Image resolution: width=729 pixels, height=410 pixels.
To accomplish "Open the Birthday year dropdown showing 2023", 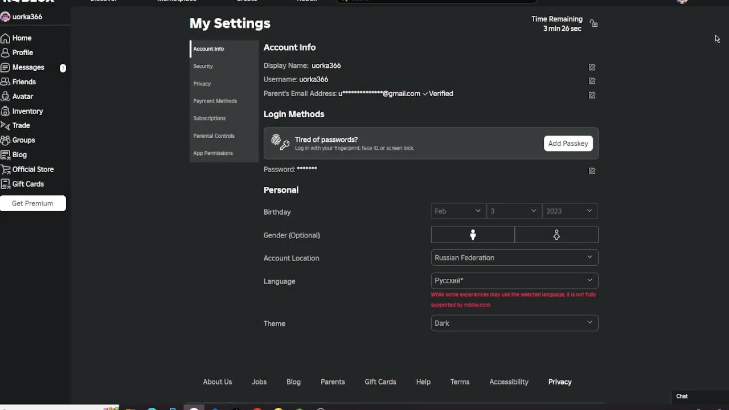I will point(570,211).
